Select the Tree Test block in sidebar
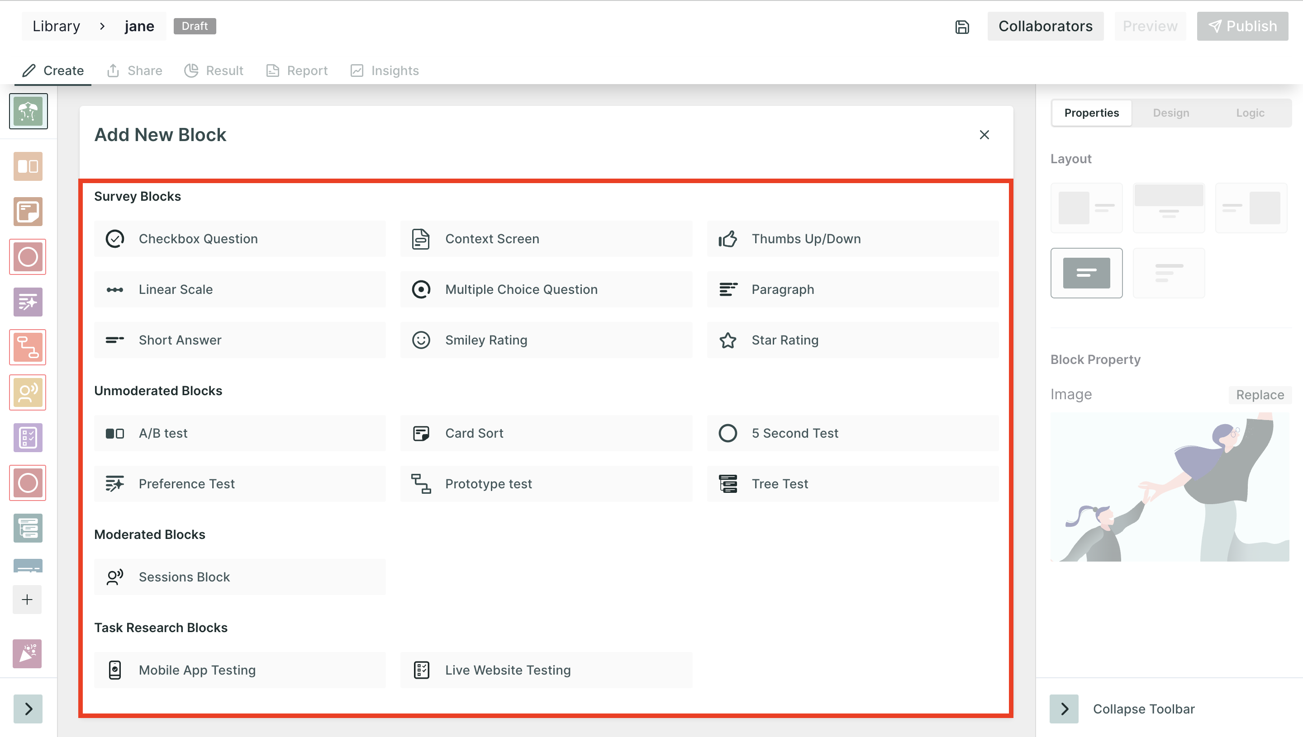 (x=28, y=528)
